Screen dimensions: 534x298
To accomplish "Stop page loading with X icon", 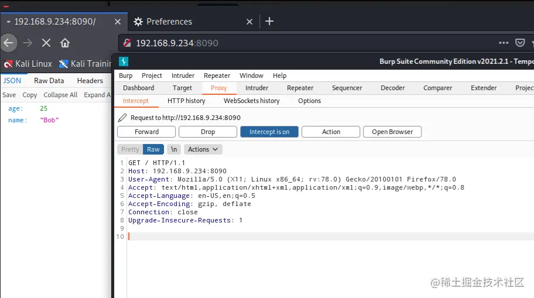I will (46, 43).
